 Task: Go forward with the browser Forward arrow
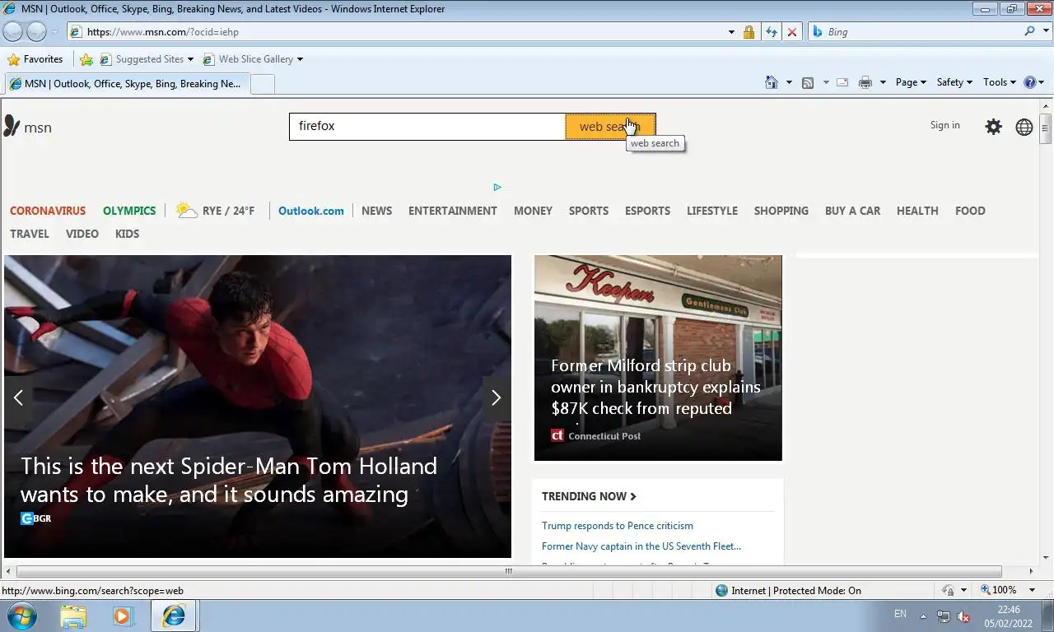coord(36,31)
